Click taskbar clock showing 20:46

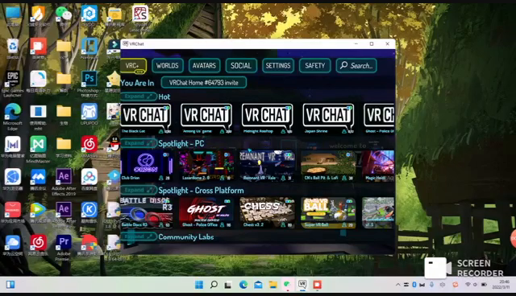501,285
